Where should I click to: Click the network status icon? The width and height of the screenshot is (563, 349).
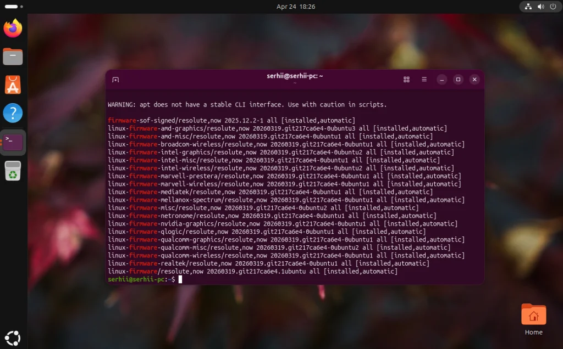pyautogui.click(x=528, y=7)
